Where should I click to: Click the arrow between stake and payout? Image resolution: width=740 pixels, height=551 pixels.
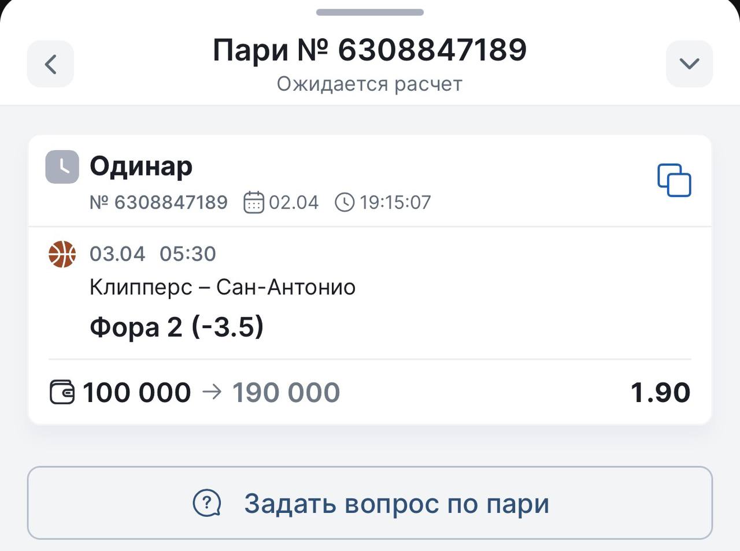pyautogui.click(x=212, y=393)
